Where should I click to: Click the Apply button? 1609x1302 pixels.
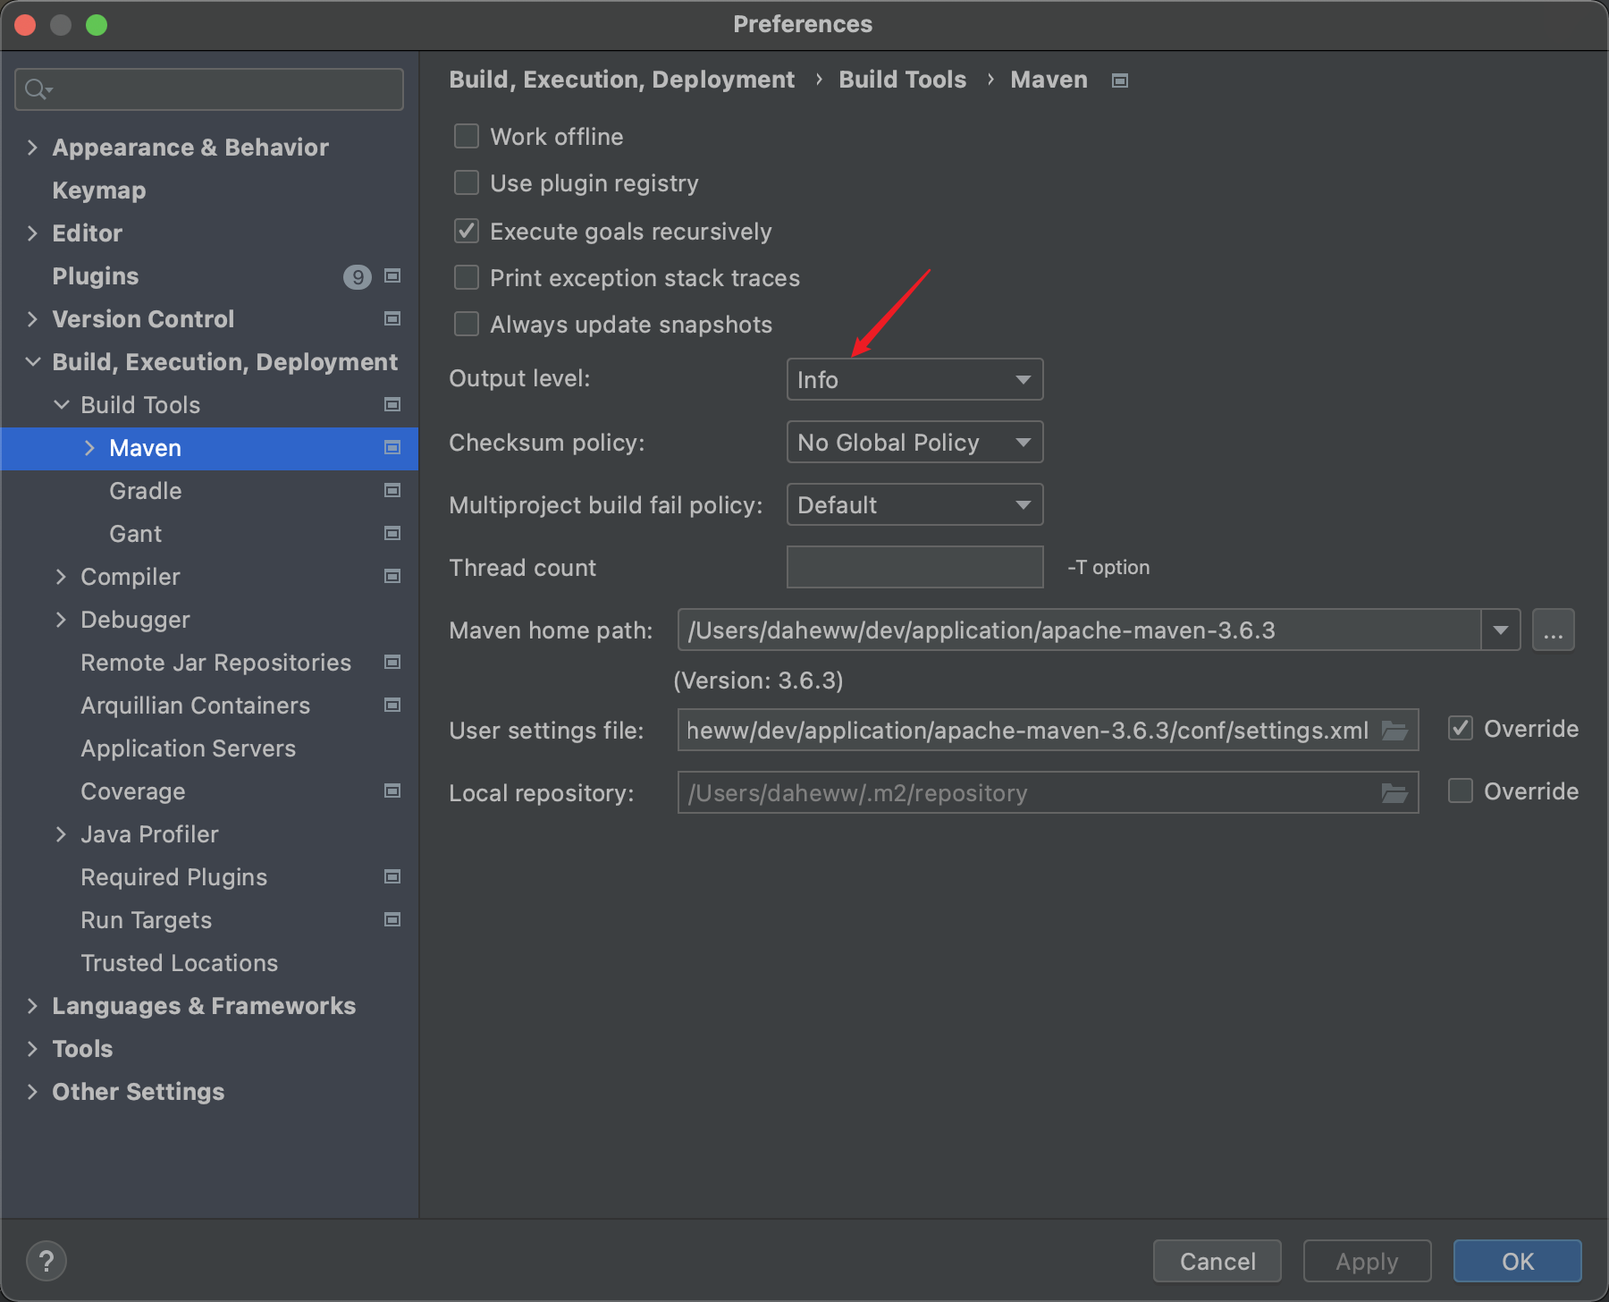coord(1367,1261)
